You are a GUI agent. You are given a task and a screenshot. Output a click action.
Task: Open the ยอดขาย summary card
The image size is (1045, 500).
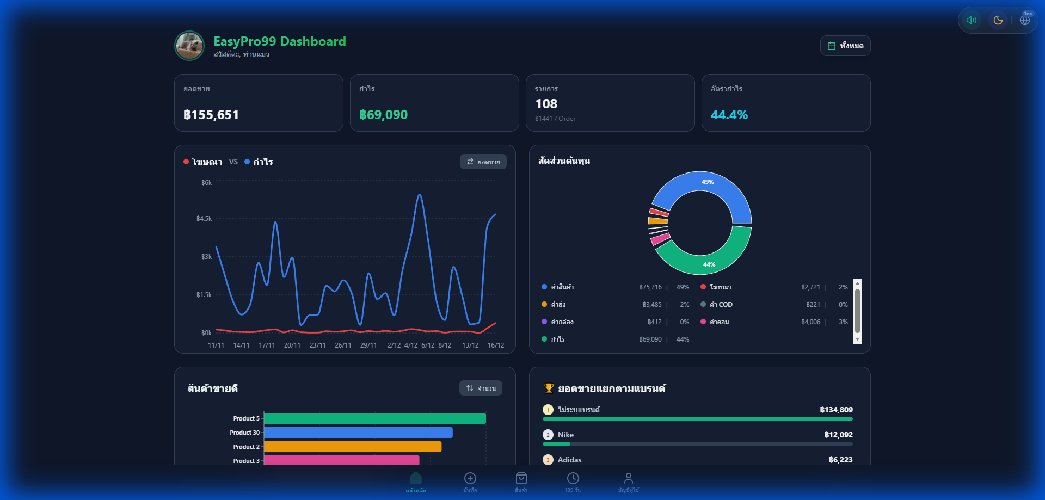(x=259, y=103)
